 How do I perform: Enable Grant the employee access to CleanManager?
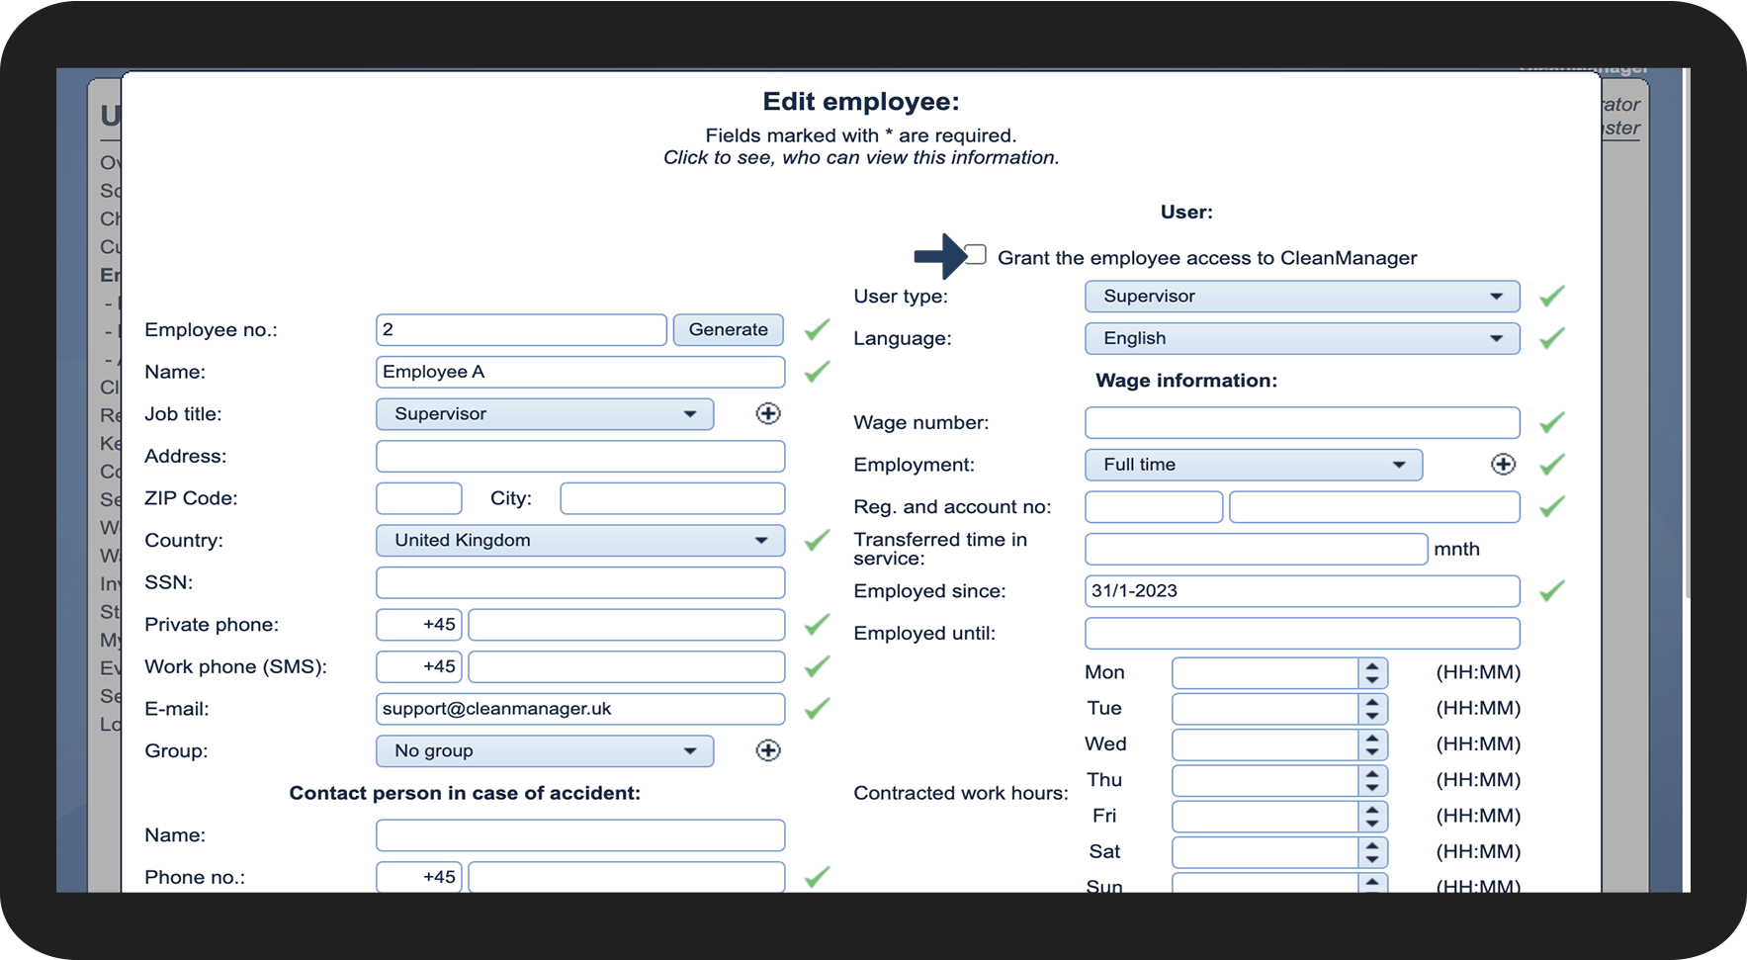(x=976, y=255)
